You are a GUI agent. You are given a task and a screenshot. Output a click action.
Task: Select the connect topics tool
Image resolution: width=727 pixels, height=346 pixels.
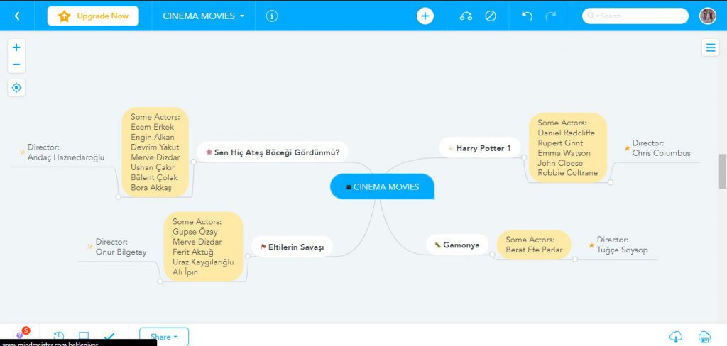[466, 16]
